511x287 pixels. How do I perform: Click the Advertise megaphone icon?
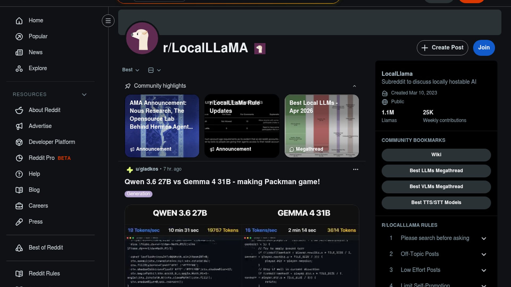point(19,126)
